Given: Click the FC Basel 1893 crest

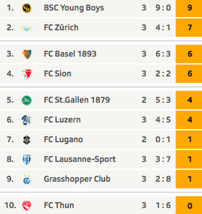Looking at the screenshot, I should 27,54.
